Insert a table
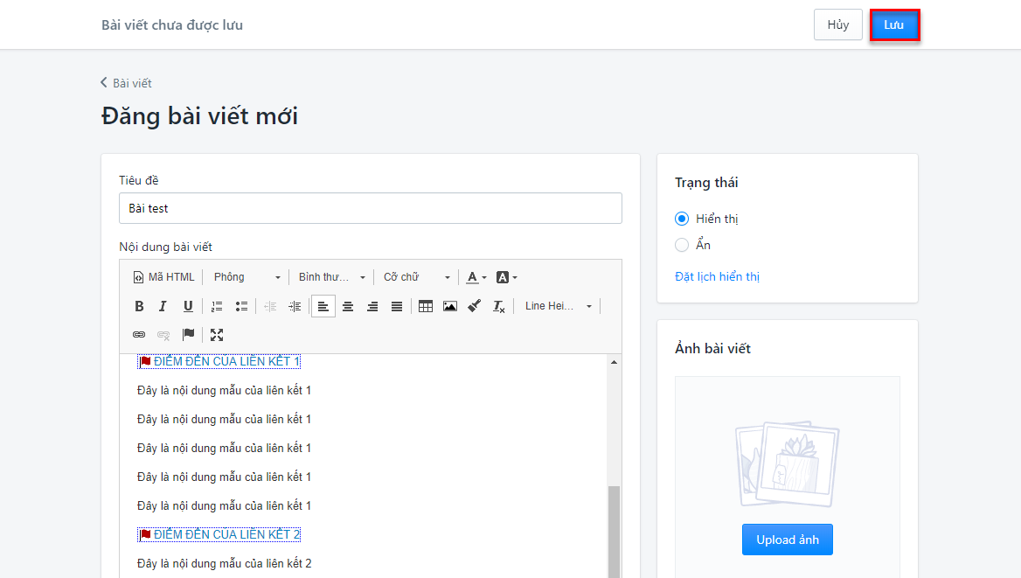The height and width of the screenshot is (578, 1021). 425,306
